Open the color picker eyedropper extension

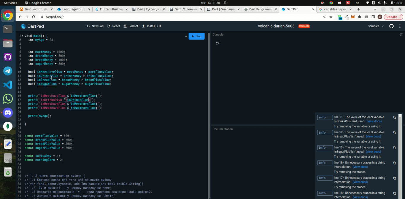point(346,17)
